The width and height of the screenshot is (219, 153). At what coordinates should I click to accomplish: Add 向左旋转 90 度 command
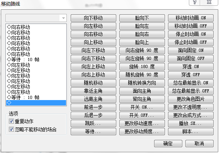pos(142,58)
